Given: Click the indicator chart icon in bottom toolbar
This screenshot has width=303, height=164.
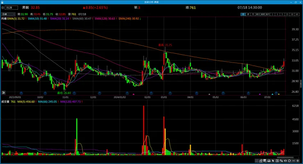Looking at the screenshot, I should click(261, 161).
